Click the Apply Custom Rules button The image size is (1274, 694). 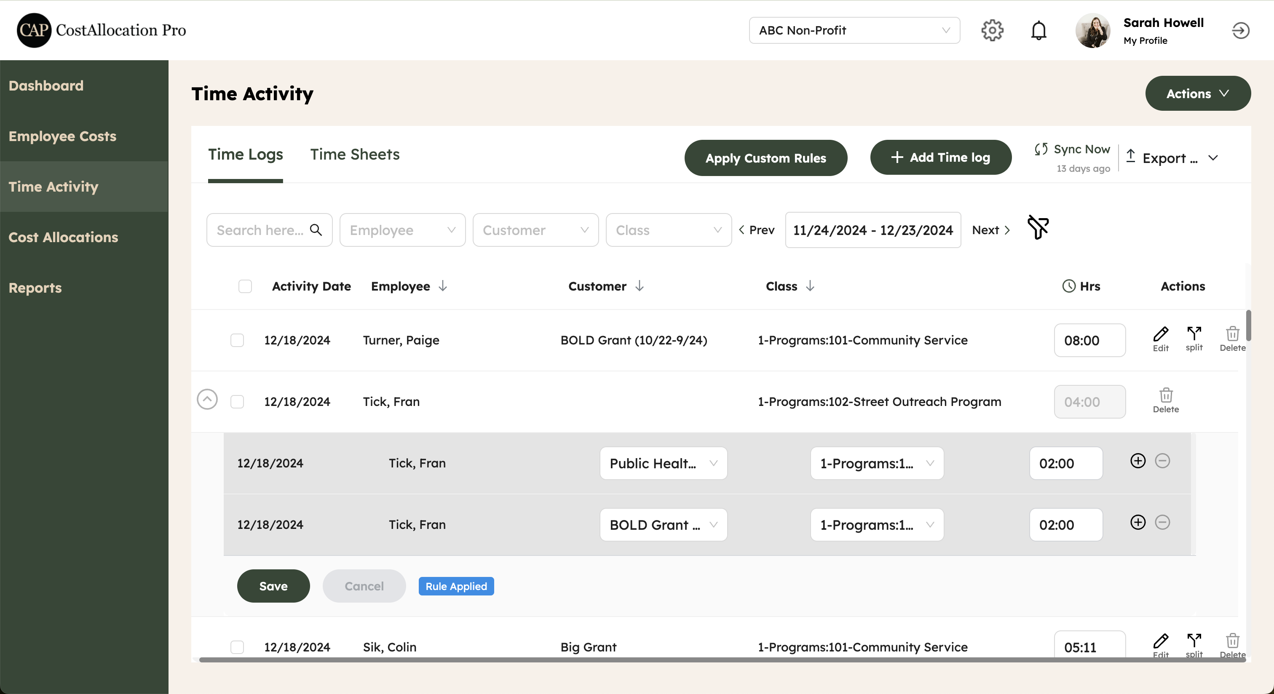(765, 157)
